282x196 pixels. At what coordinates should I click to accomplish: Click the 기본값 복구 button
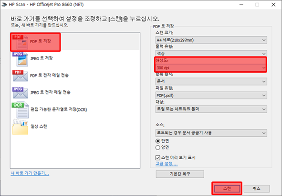[x=180, y=174]
